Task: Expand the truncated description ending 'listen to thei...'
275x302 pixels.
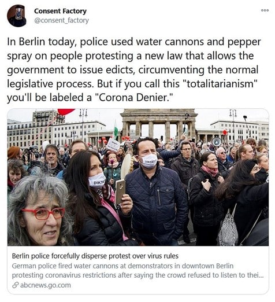Action: [x=255, y=275]
